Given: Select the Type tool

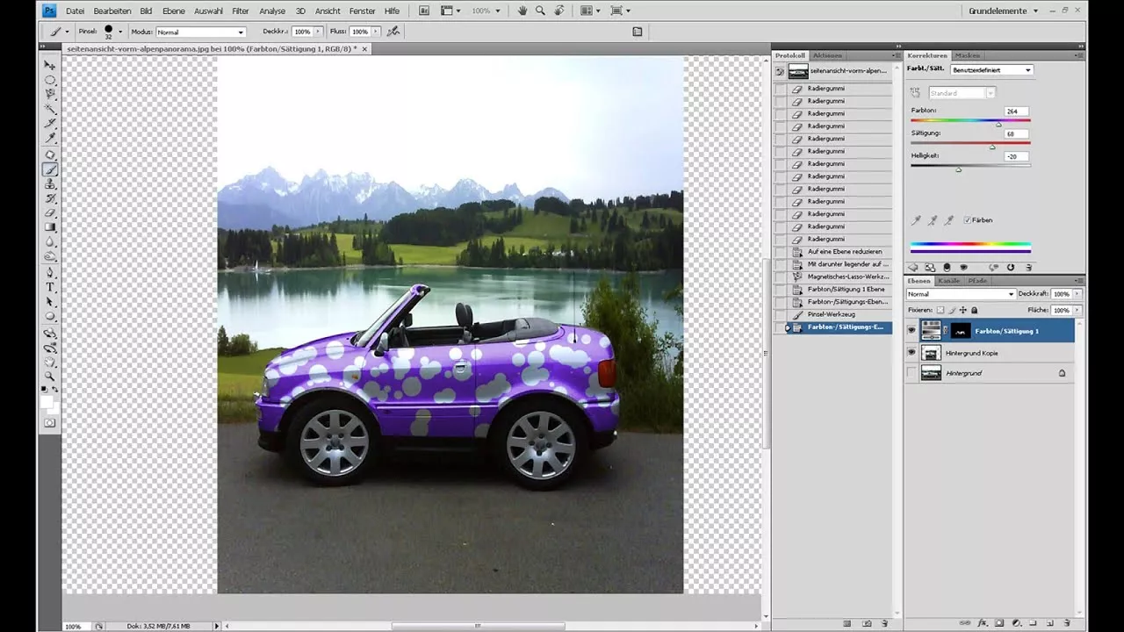Looking at the screenshot, I should pos(50,287).
